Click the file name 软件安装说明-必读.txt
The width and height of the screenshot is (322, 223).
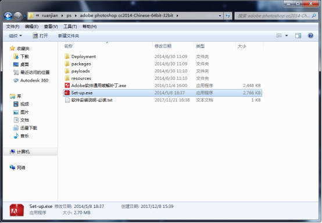coord(92,100)
